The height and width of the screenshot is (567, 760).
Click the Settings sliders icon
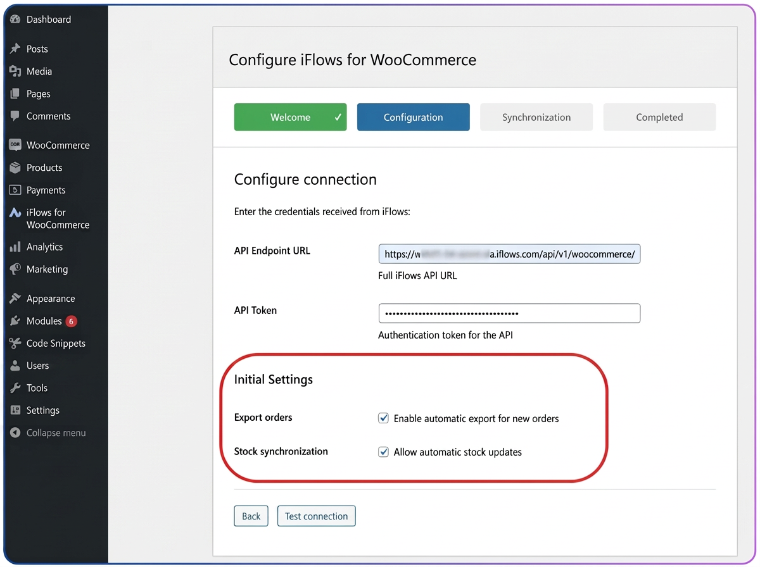15,410
